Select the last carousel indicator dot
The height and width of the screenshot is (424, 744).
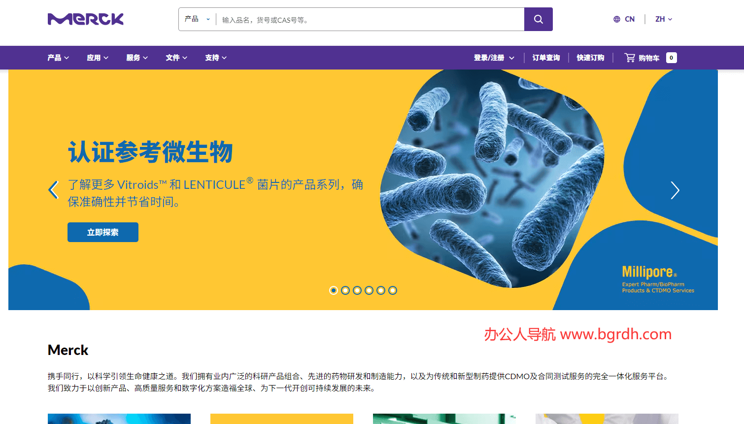click(x=393, y=290)
